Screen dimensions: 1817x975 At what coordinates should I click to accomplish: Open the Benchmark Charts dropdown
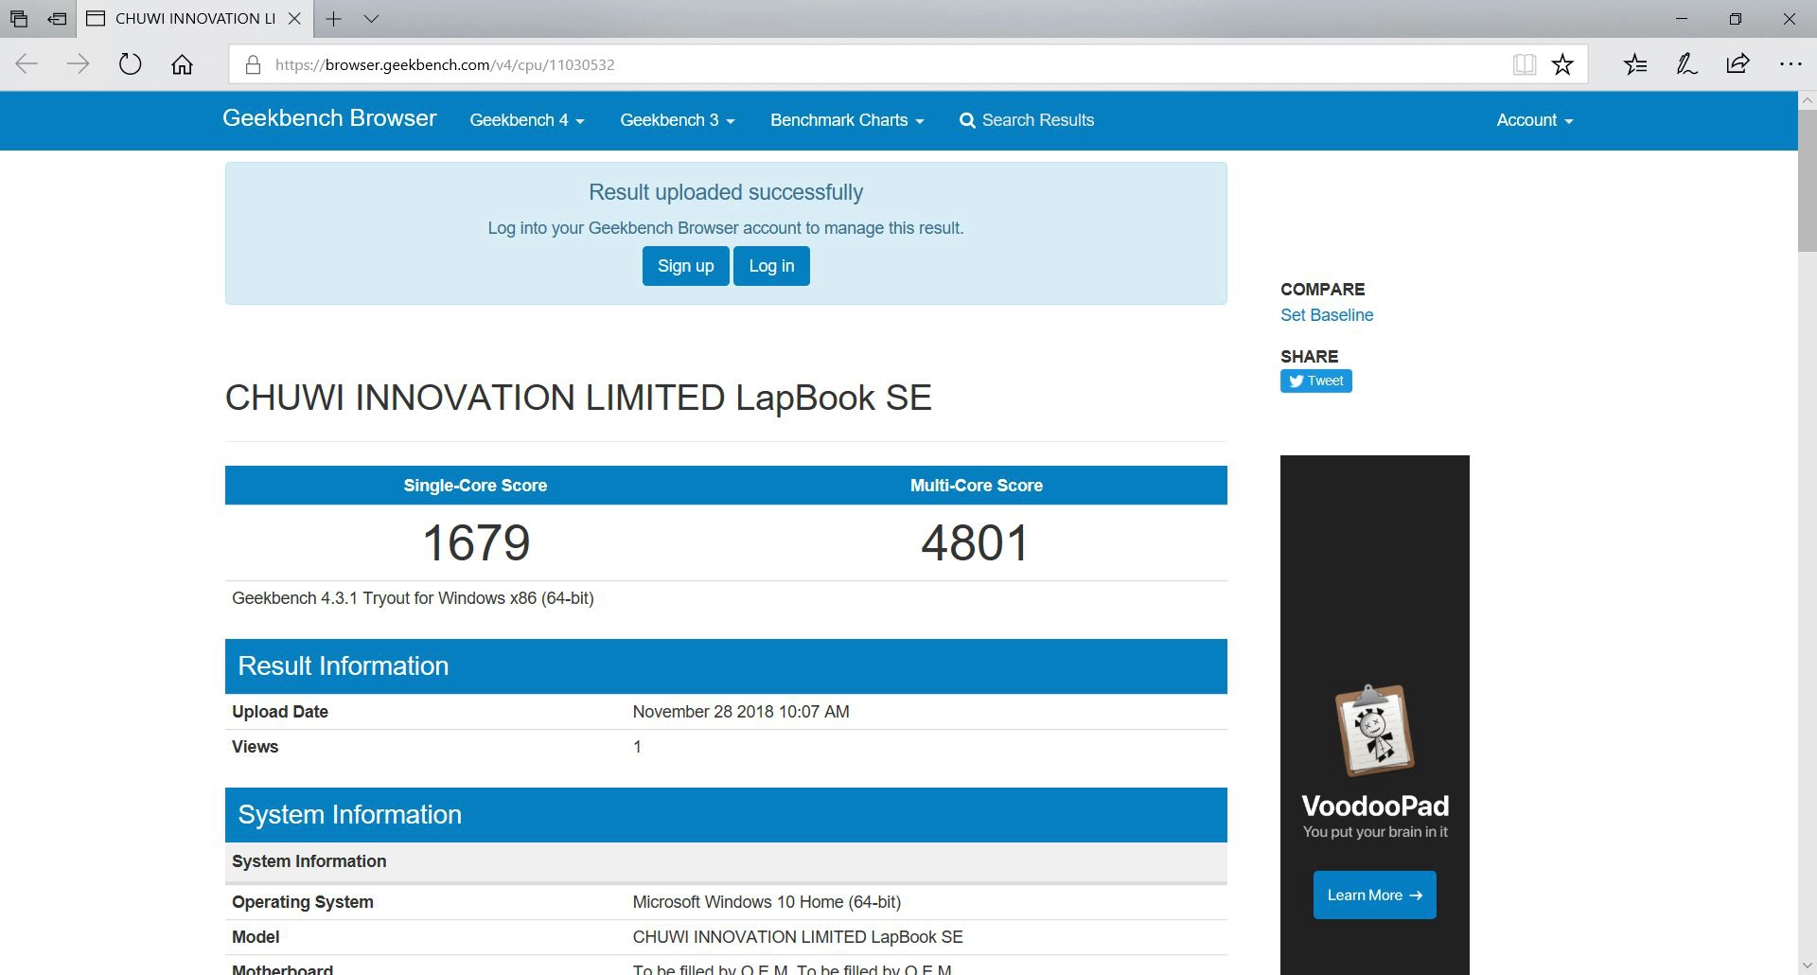(x=847, y=120)
